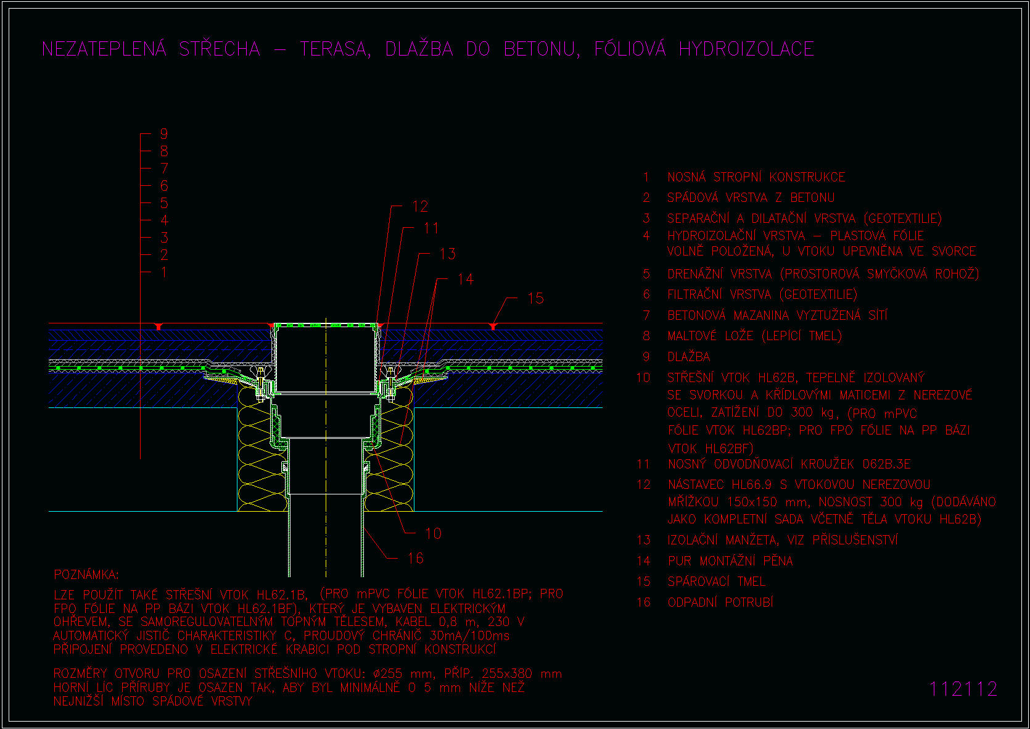Select text 'NÁSTAVEC HL66.9 S VTOKOVOU NEREZOVOU'
Screen dimensions: 1030x729
tap(799, 485)
